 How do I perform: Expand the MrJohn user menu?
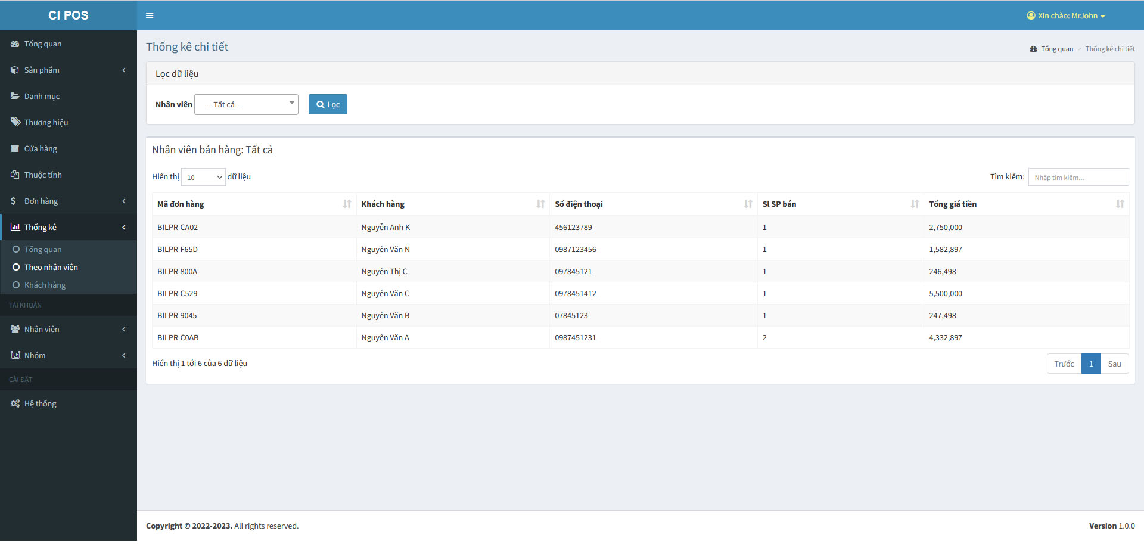point(1066,15)
